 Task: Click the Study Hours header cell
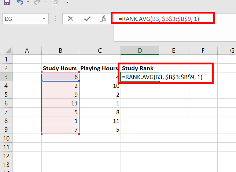(x=60, y=68)
